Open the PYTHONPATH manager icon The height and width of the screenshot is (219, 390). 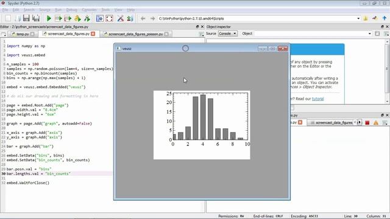click(x=130, y=18)
